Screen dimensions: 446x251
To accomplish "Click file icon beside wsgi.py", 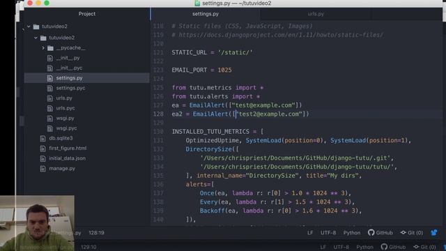I will pyautogui.click(x=50, y=119).
